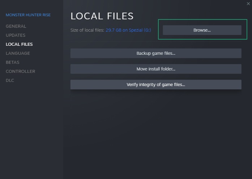The image size is (252, 179).
Task: Verify integrity of game files
Action: tap(156, 85)
